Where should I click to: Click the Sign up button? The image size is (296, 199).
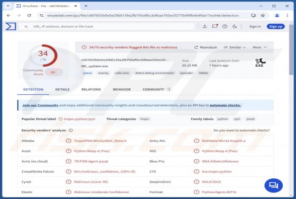275,26
